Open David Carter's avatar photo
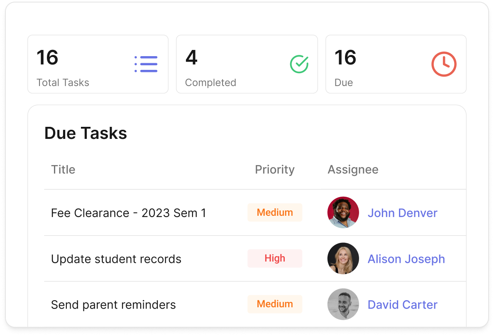This screenshot has height=336, width=494. (x=343, y=304)
